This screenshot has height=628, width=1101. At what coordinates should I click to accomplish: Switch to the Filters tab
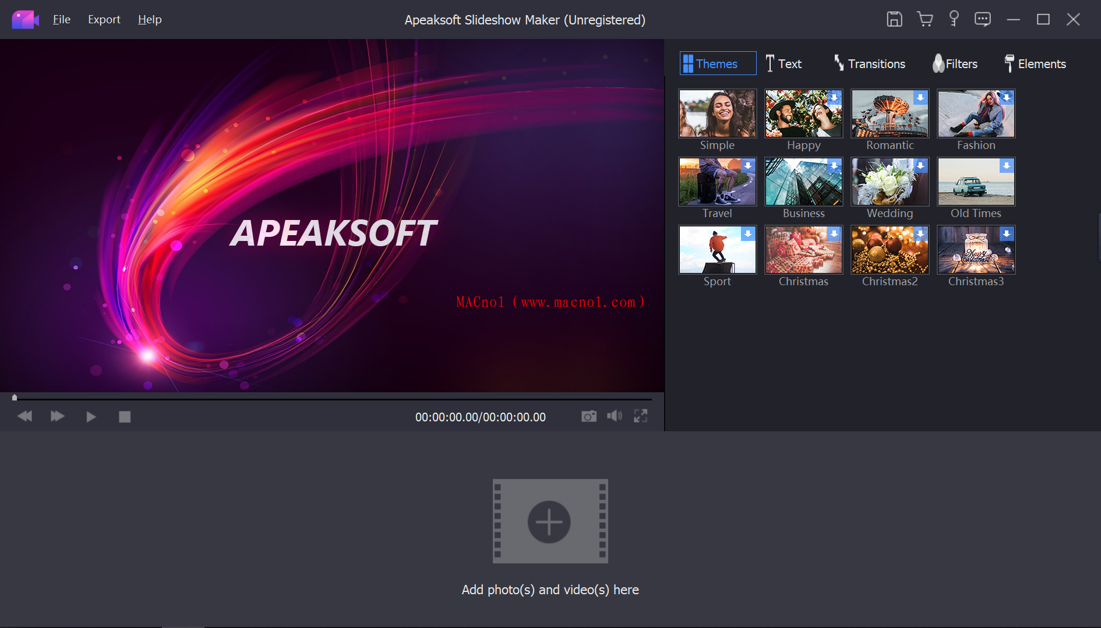[x=955, y=63]
